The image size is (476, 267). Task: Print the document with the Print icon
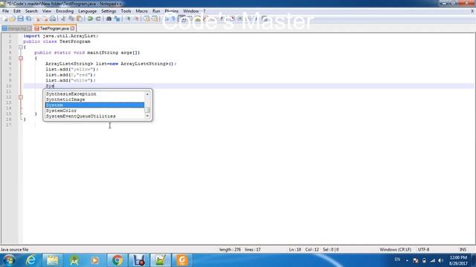(x=53, y=19)
